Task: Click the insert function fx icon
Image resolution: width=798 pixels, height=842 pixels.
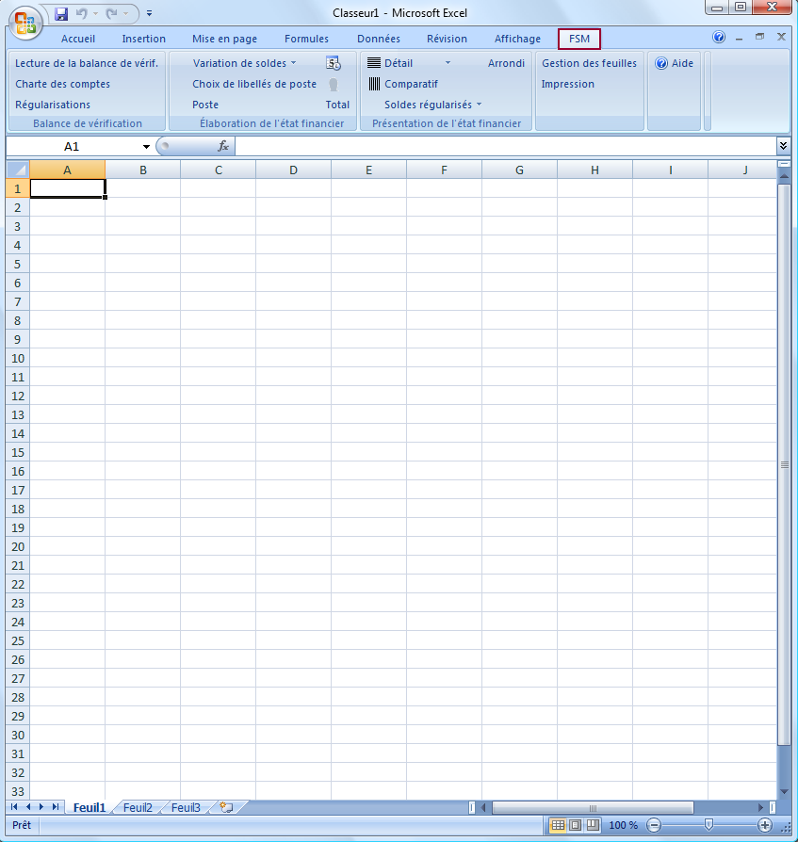Action: pos(223,146)
